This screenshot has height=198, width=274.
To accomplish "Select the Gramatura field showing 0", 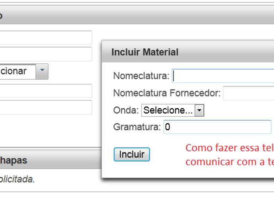I will point(217,127).
